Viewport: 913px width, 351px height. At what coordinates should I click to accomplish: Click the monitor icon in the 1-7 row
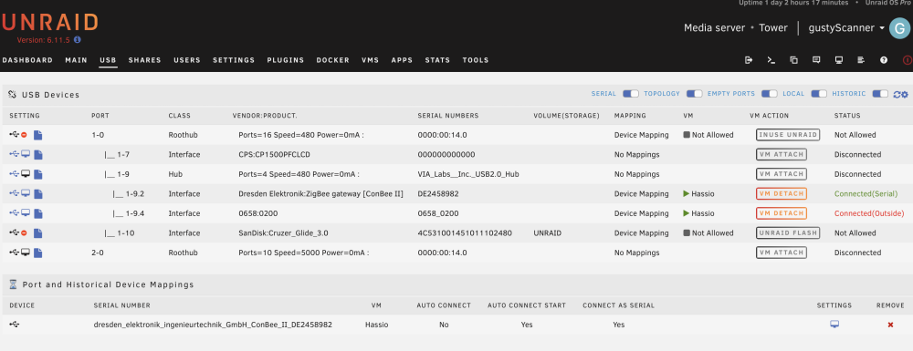pos(26,155)
